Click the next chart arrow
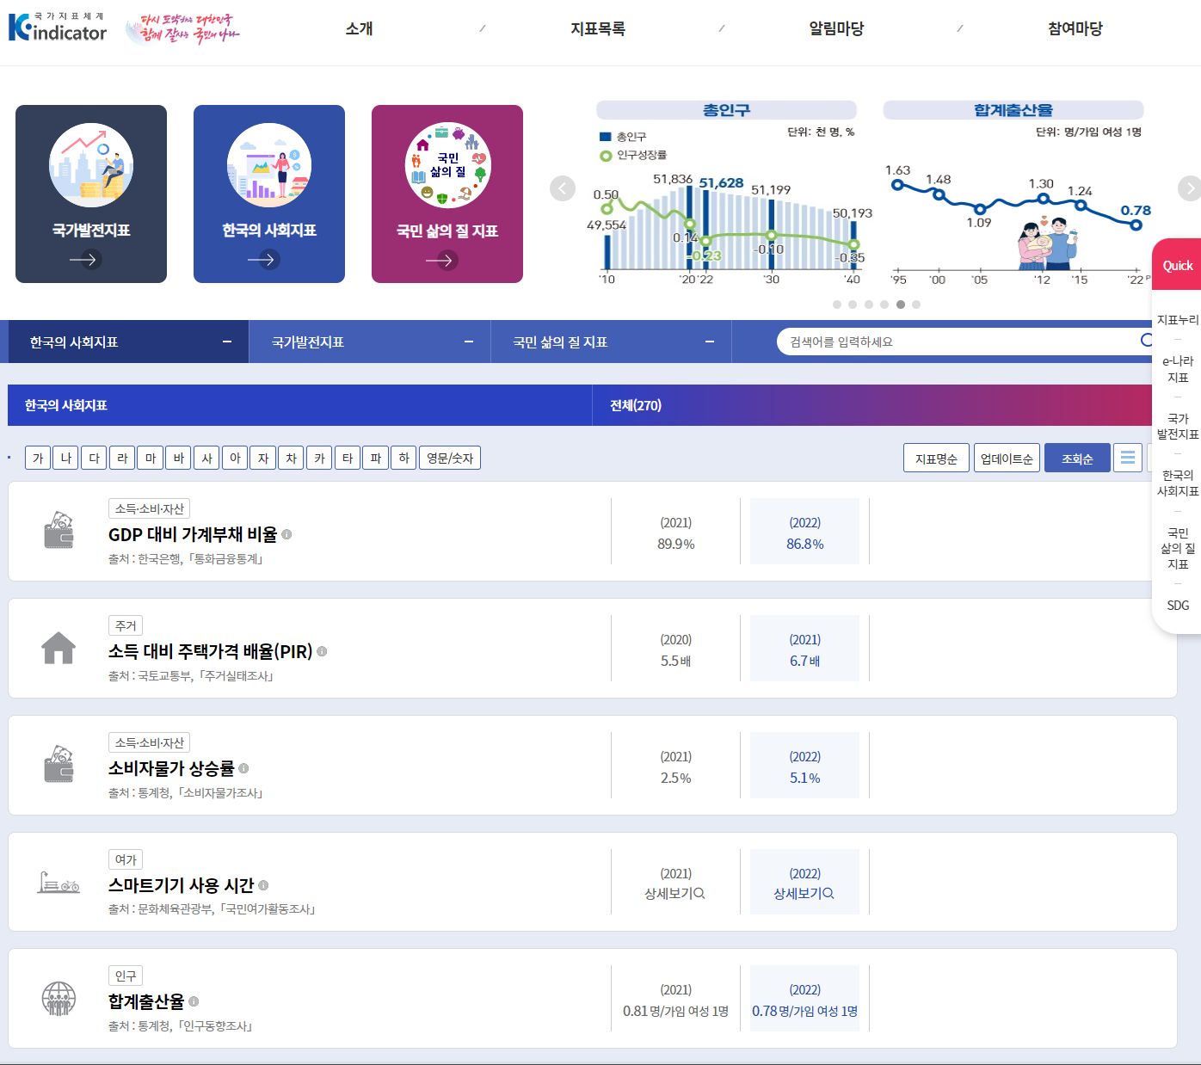 pyautogui.click(x=1189, y=188)
